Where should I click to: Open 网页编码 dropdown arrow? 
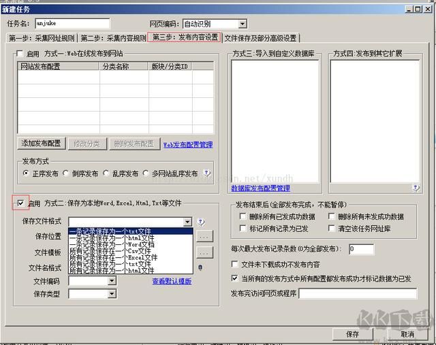(x=243, y=24)
